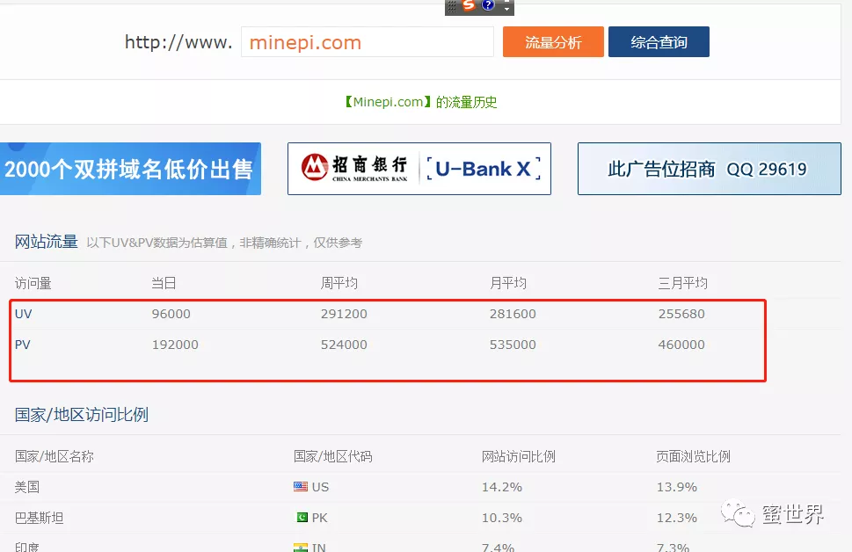Screen dimensions: 852x552
Task: Click the United States flag icon
Action: 301,486
